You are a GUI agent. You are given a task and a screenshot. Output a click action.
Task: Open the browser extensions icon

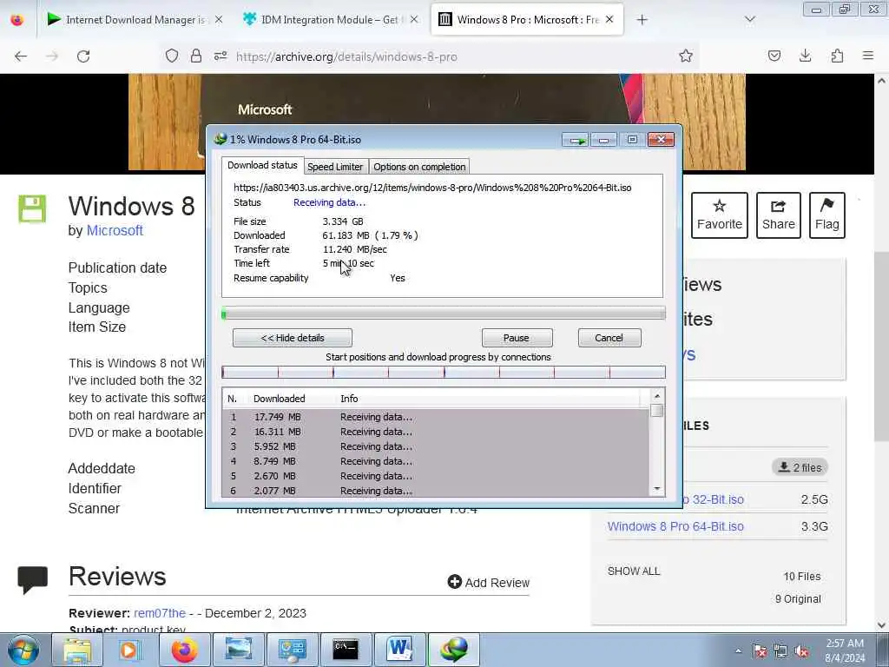pyautogui.click(x=837, y=56)
